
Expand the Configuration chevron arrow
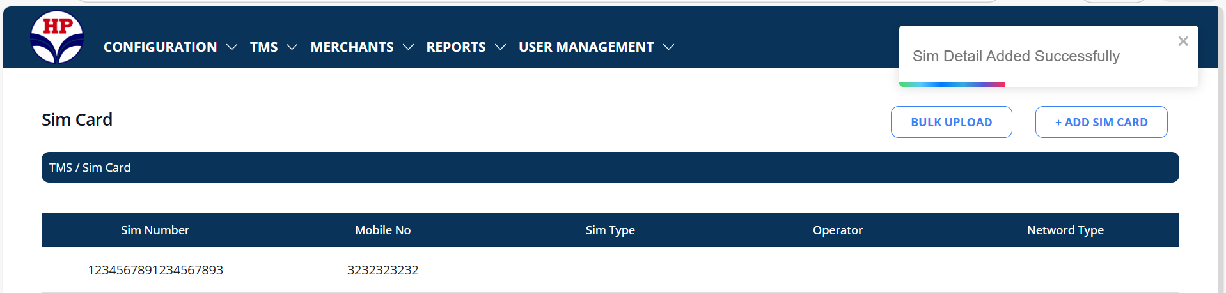click(x=232, y=47)
